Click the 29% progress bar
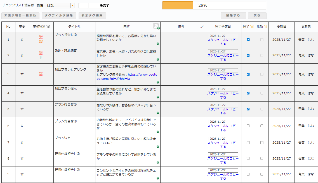Screen dimensions: 318x183 (214, 5)
